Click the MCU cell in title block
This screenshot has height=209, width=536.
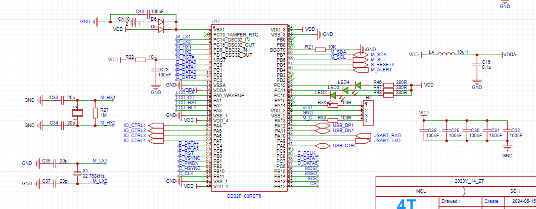coord(421,191)
